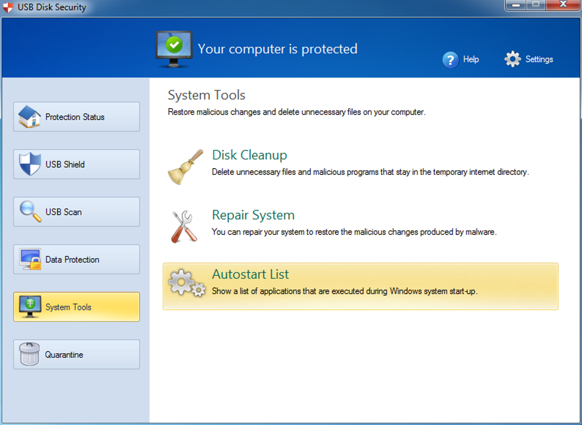Click the protected computer status icon
Viewport: 582px width, 425px height.
click(174, 48)
